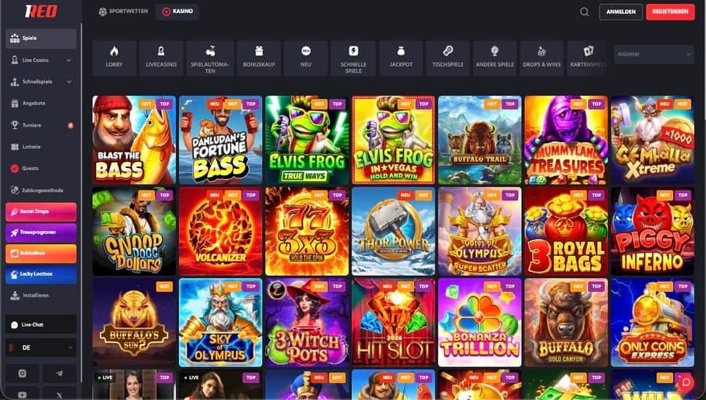Open the orange Bubbelloss button

pyautogui.click(x=41, y=254)
